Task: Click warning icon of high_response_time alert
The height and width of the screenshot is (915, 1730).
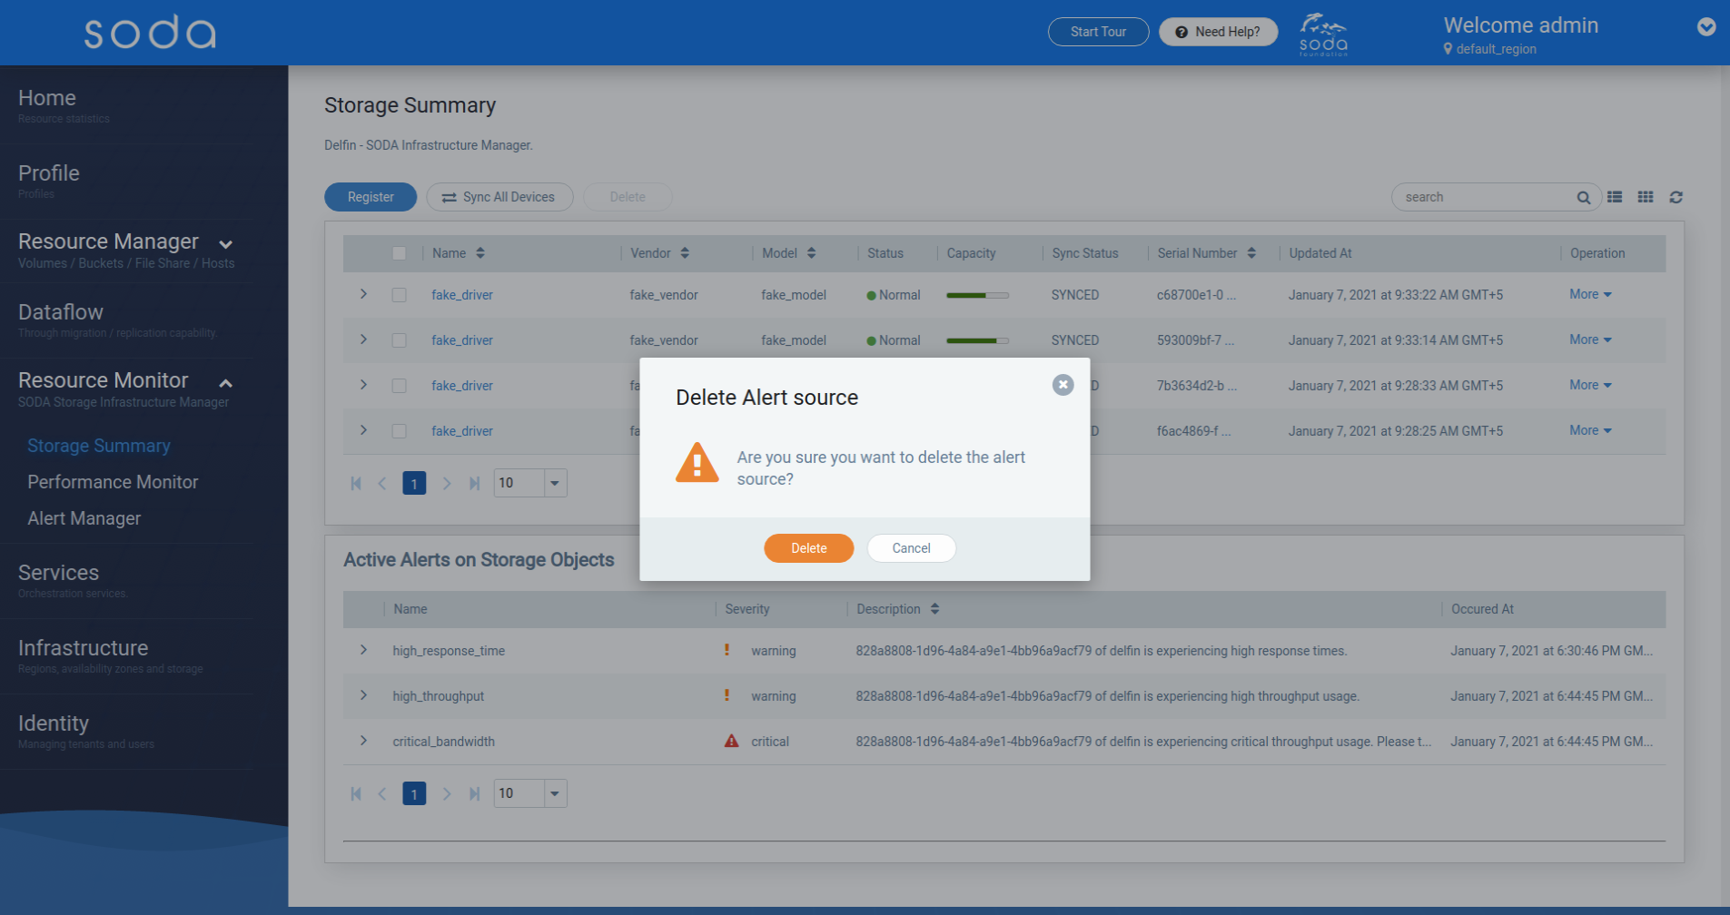Action: coord(727,650)
